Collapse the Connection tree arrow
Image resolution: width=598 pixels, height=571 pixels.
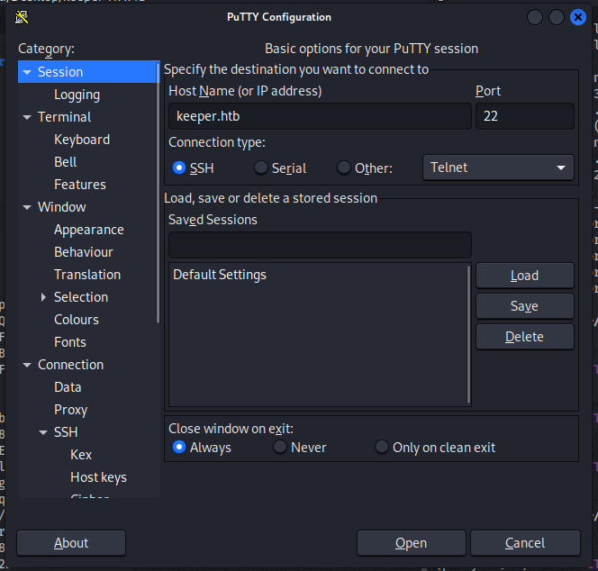(x=27, y=365)
